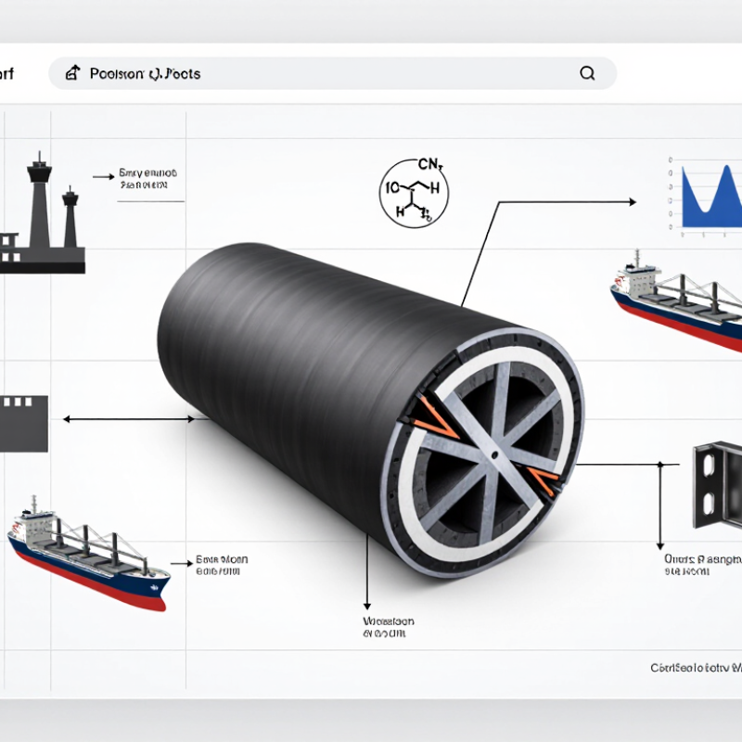Click the share icon in search bar

pyautogui.click(x=72, y=73)
